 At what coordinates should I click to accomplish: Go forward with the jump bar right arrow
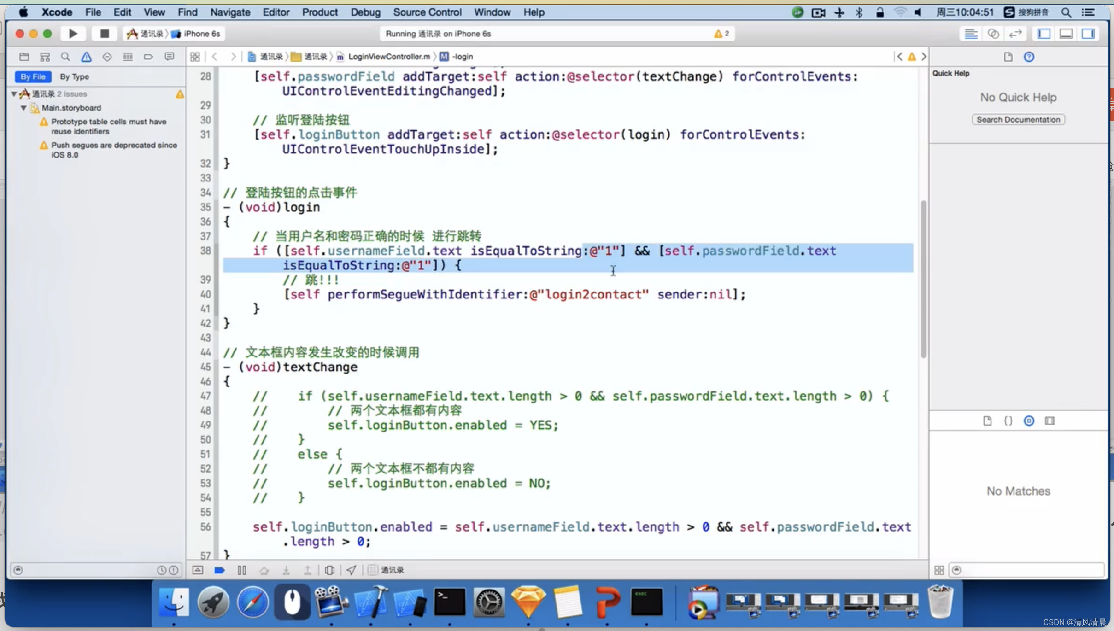234,57
